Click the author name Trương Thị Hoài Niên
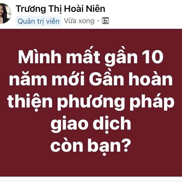The height and width of the screenshot is (182, 182). [60, 9]
